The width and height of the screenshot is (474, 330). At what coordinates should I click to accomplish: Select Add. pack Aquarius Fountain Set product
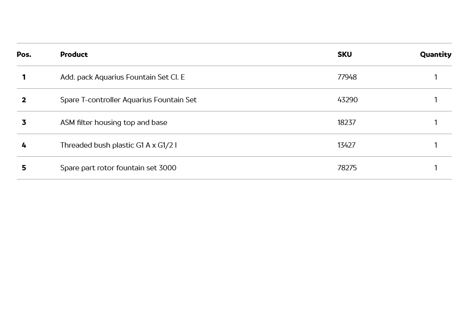pyautogui.click(x=122, y=77)
